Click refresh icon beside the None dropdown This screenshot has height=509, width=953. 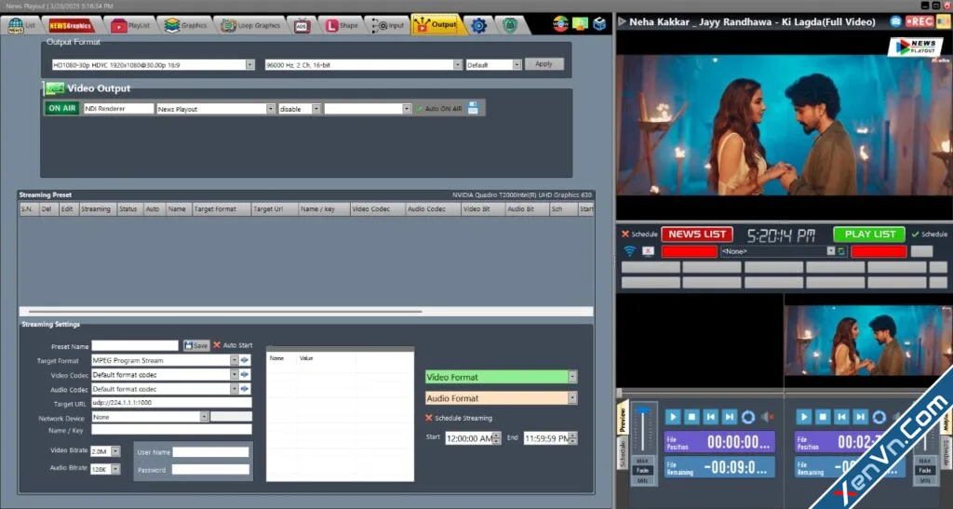coord(841,251)
